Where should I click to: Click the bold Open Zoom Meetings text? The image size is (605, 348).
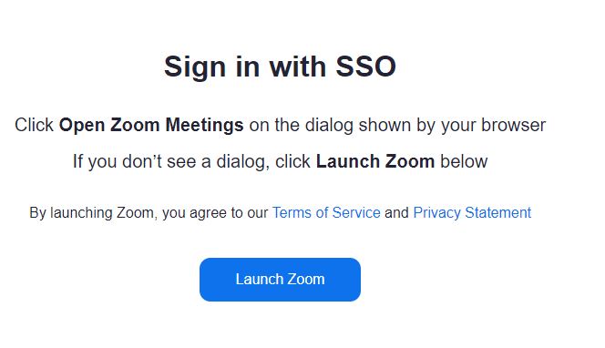coord(151,126)
